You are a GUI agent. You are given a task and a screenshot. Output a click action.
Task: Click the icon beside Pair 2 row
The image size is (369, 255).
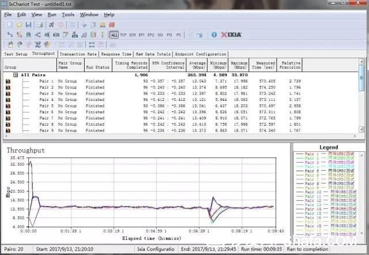click(x=8, y=87)
